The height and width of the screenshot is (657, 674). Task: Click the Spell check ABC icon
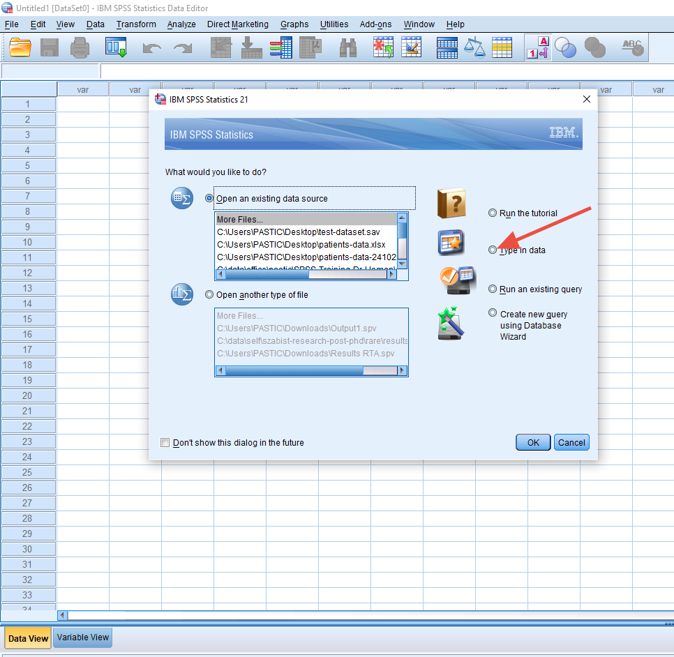point(633,47)
